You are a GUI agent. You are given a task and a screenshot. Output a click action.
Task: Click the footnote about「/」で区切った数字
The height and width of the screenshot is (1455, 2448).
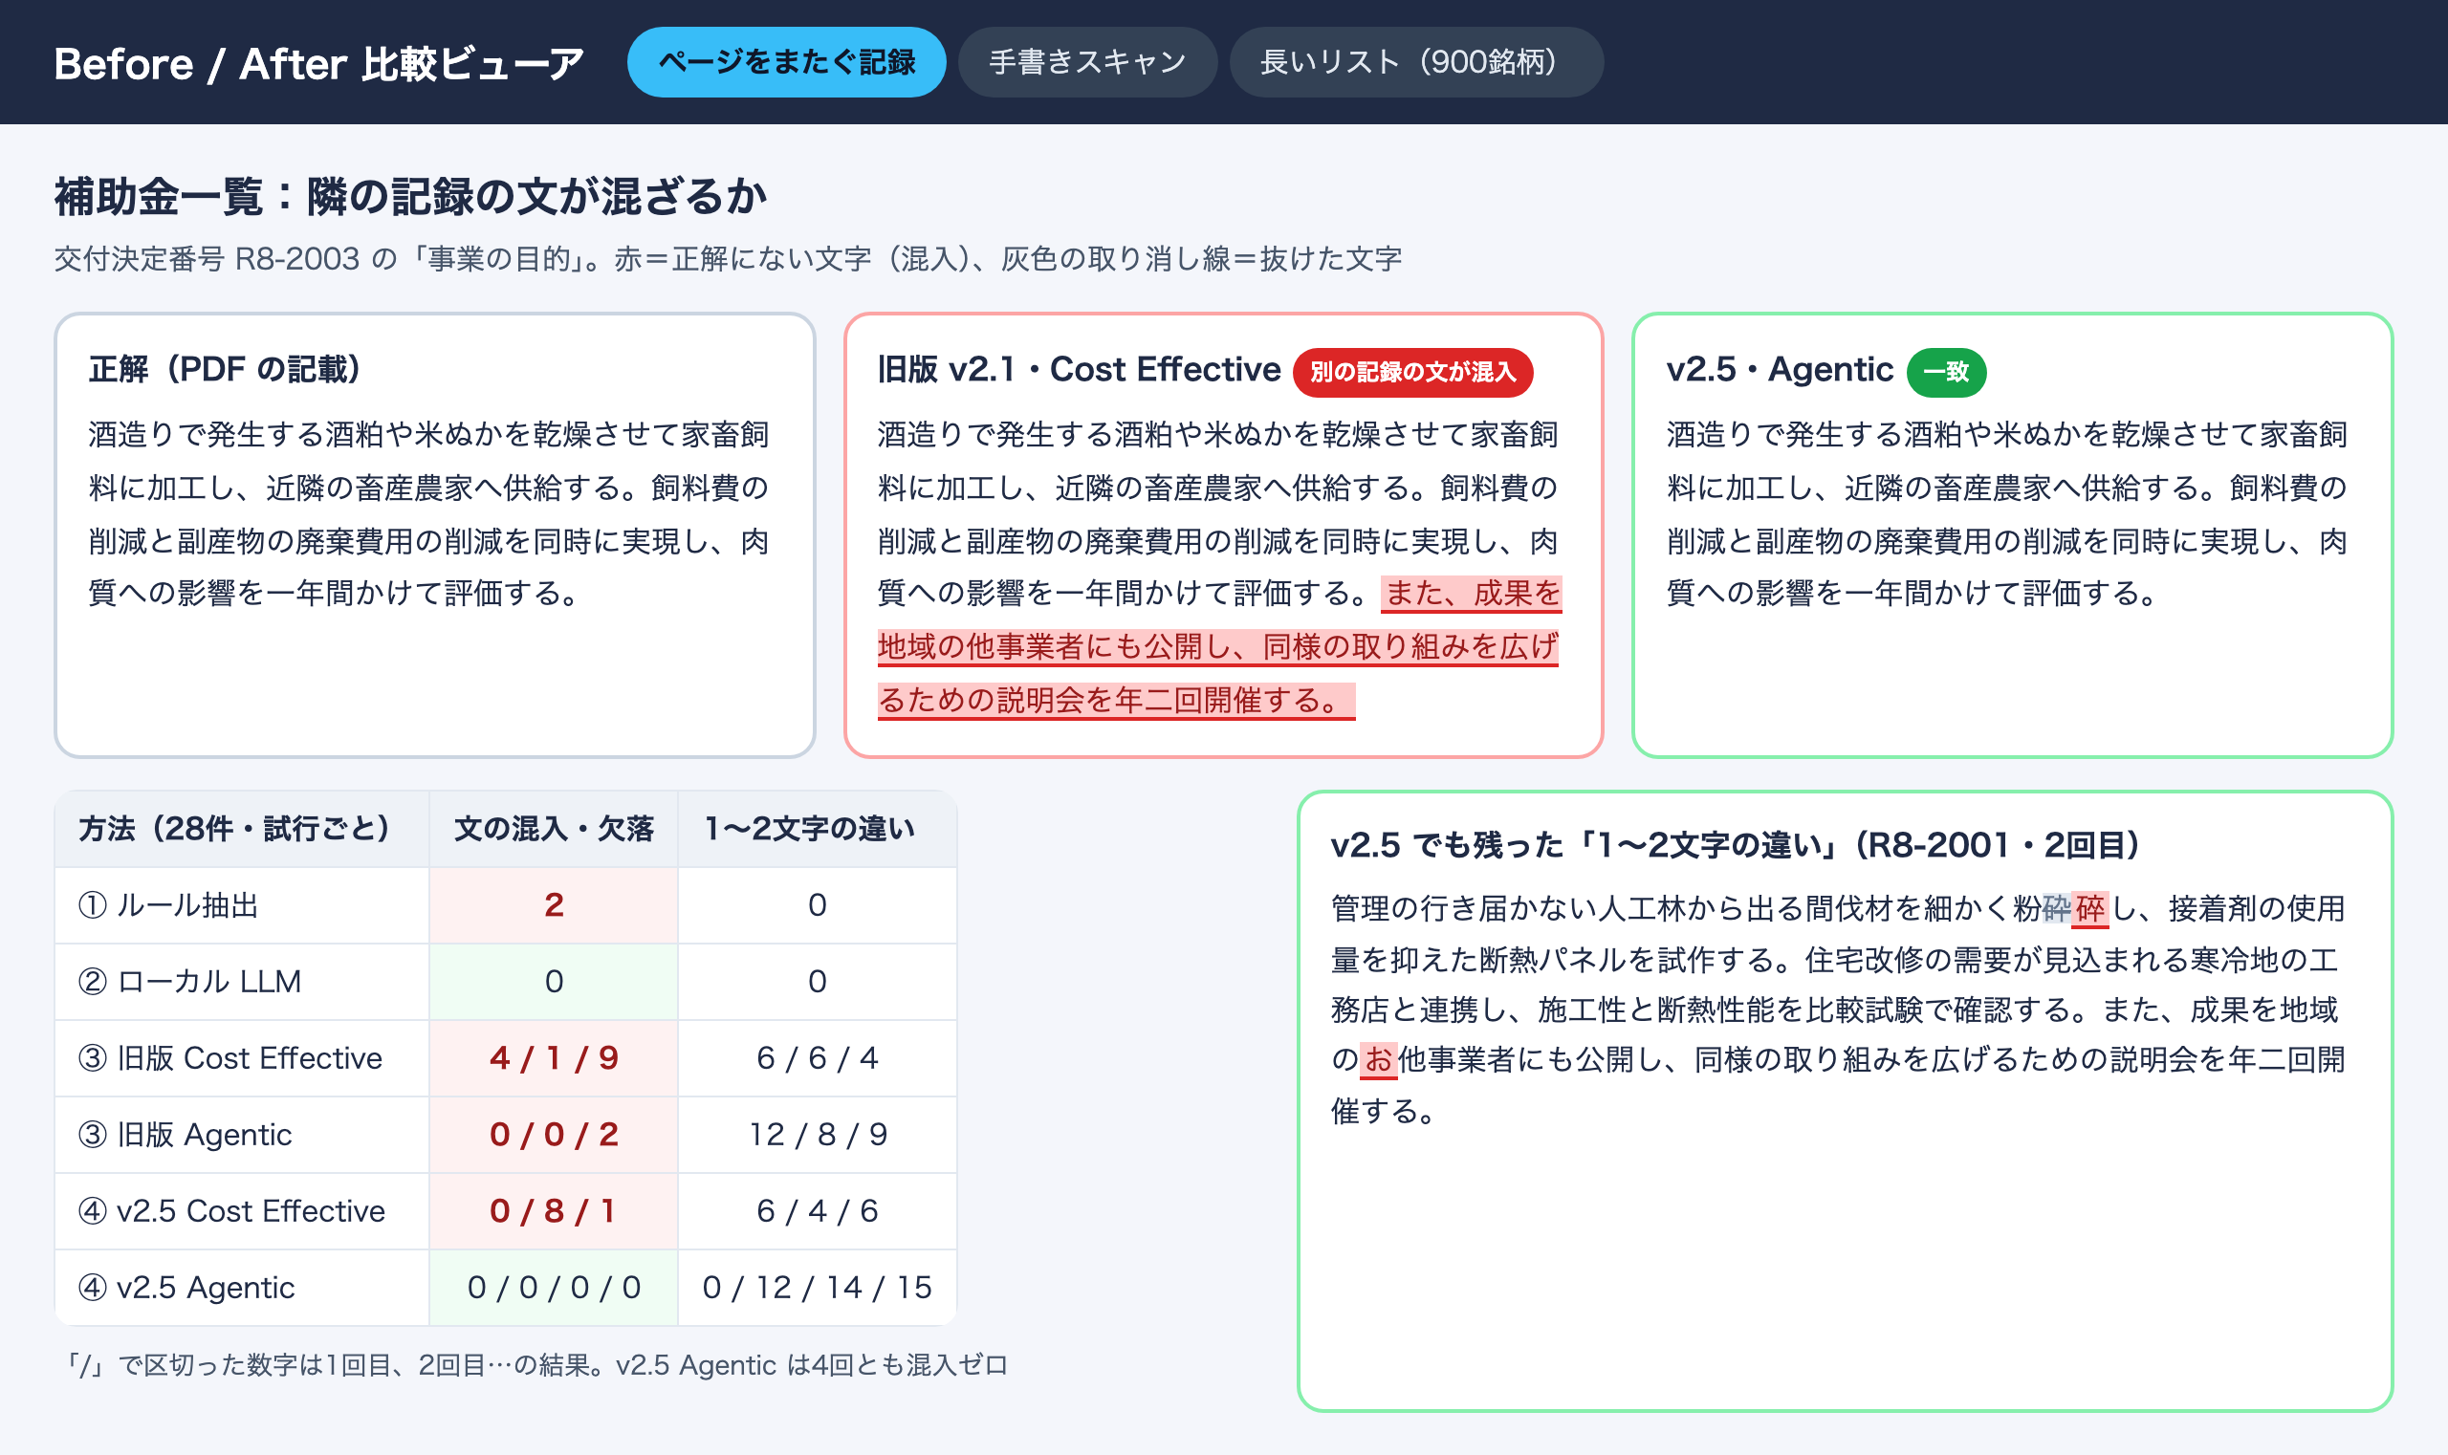pyautogui.click(x=535, y=1366)
